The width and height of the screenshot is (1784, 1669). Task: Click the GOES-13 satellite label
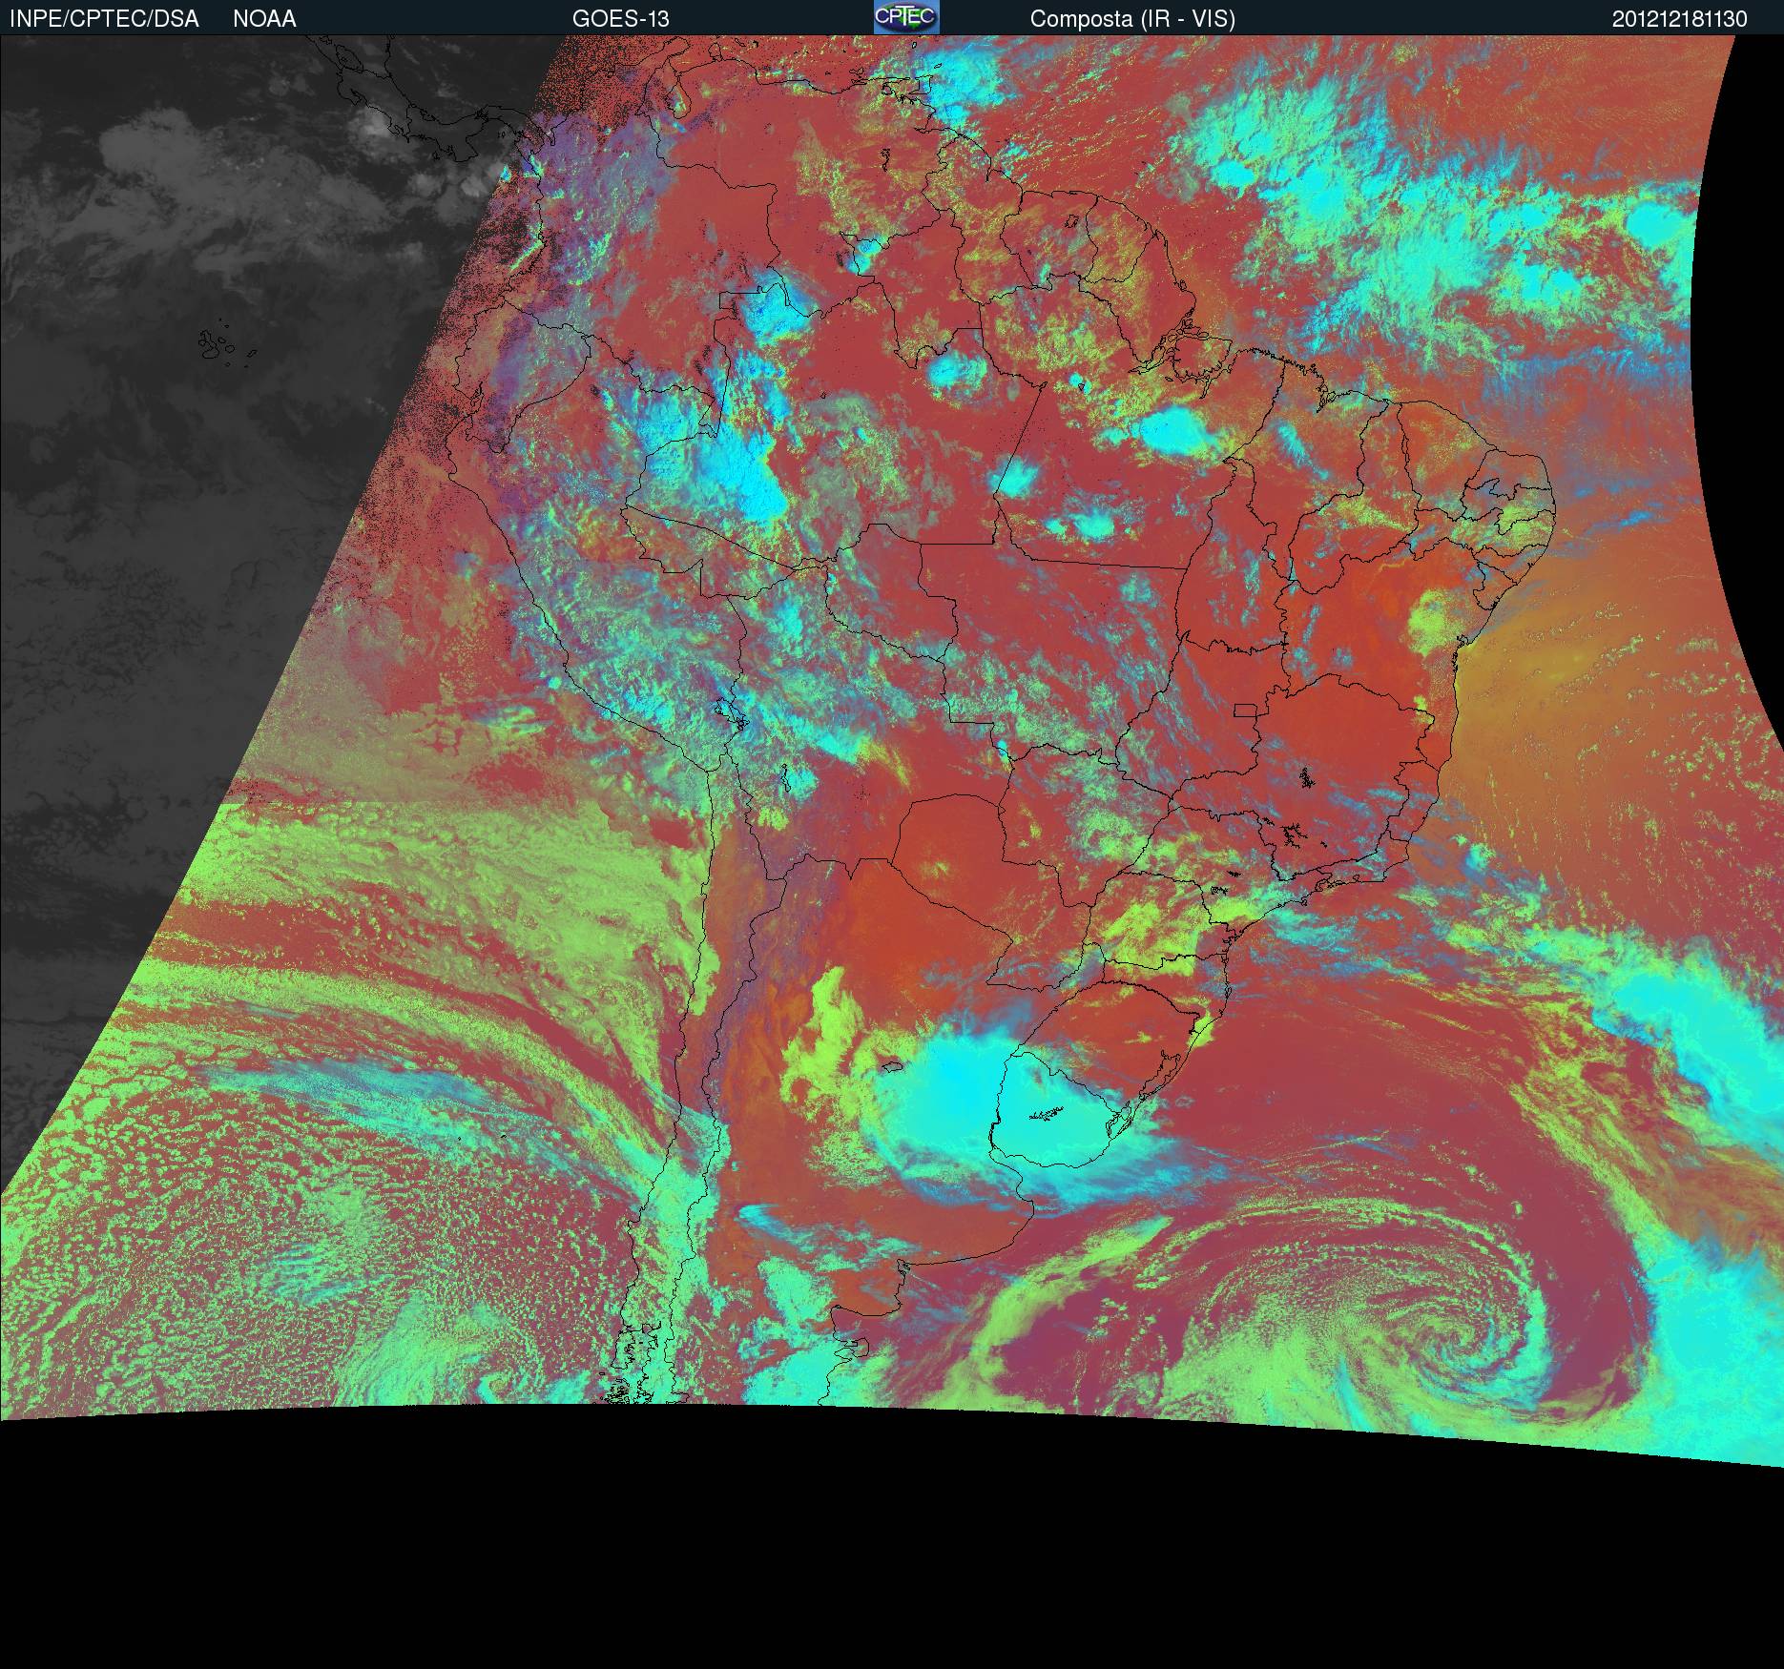[620, 19]
